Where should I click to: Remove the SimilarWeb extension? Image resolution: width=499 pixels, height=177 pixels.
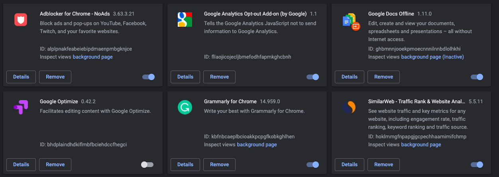383,165
